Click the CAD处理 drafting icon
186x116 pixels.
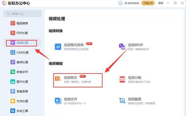coord(13,52)
